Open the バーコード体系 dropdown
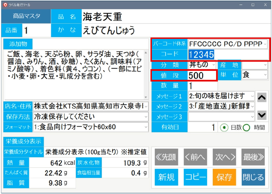Viewport: 272px width, 194px height. tap(265, 44)
